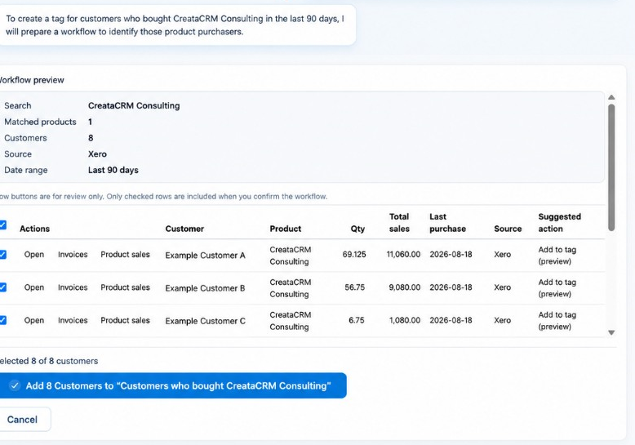Click the scrollbar up arrow
Viewport: 635px width, 445px height.
pyautogui.click(x=611, y=97)
